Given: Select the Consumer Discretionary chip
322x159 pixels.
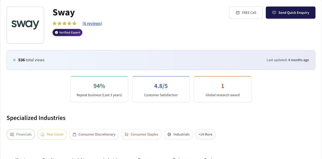Looking at the screenshot, I should 94,134.
